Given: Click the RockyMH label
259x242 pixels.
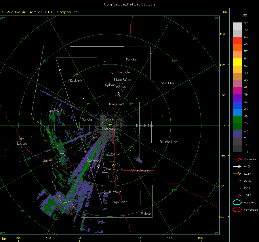Looking at the screenshot, I should [x=76, y=81].
